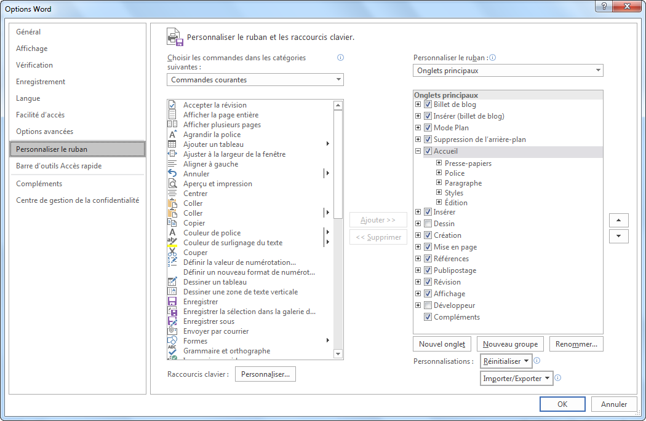Uncheck the Compléments ribbon tab checkbox
646x421 pixels.
(428, 317)
